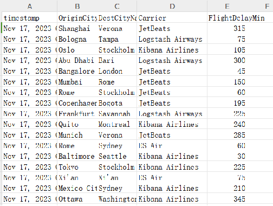
Task: Click cell with delay value 315
Action: [227, 28]
